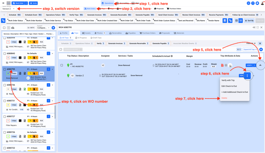Click the Work Order Status filter field
Image resolution: width=265 pixels, height=153 pixels.
(15, 21)
